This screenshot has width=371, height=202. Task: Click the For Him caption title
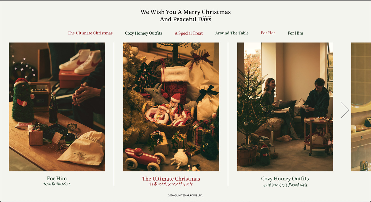click(57, 179)
